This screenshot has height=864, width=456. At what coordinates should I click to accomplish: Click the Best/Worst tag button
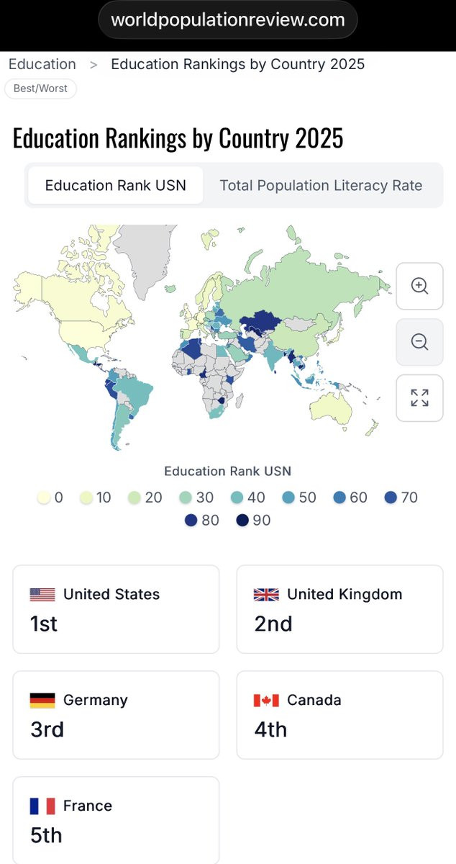[x=40, y=89]
